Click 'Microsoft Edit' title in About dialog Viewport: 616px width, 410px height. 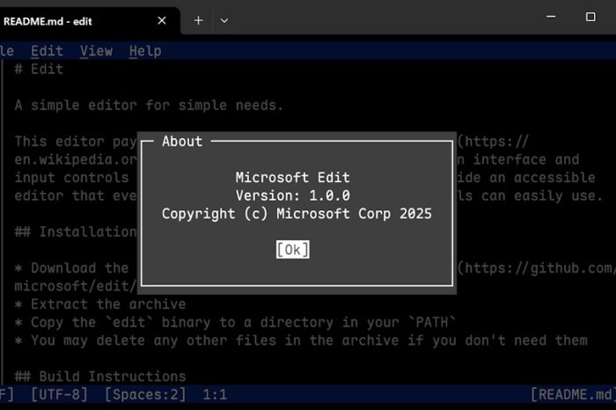(x=293, y=178)
